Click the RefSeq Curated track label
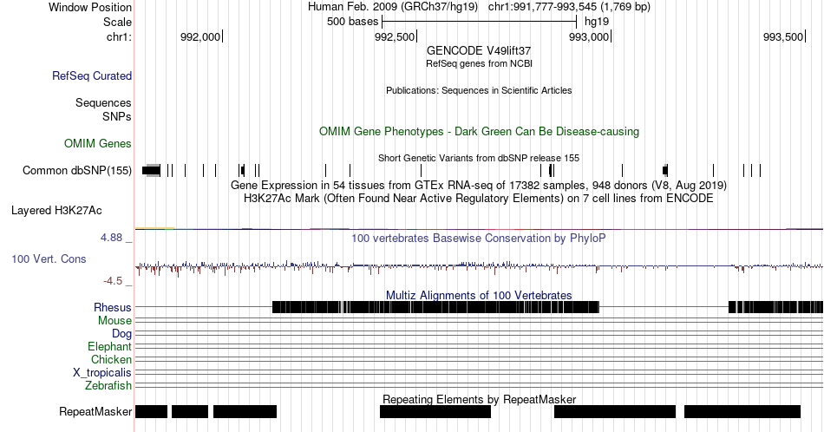Image resolution: width=824 pixels, height=432 pixels. click(91, 75)
